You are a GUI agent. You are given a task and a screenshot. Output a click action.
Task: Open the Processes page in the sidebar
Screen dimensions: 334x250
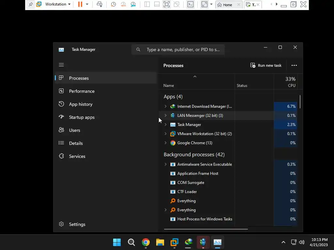click(x=106, y=78)
